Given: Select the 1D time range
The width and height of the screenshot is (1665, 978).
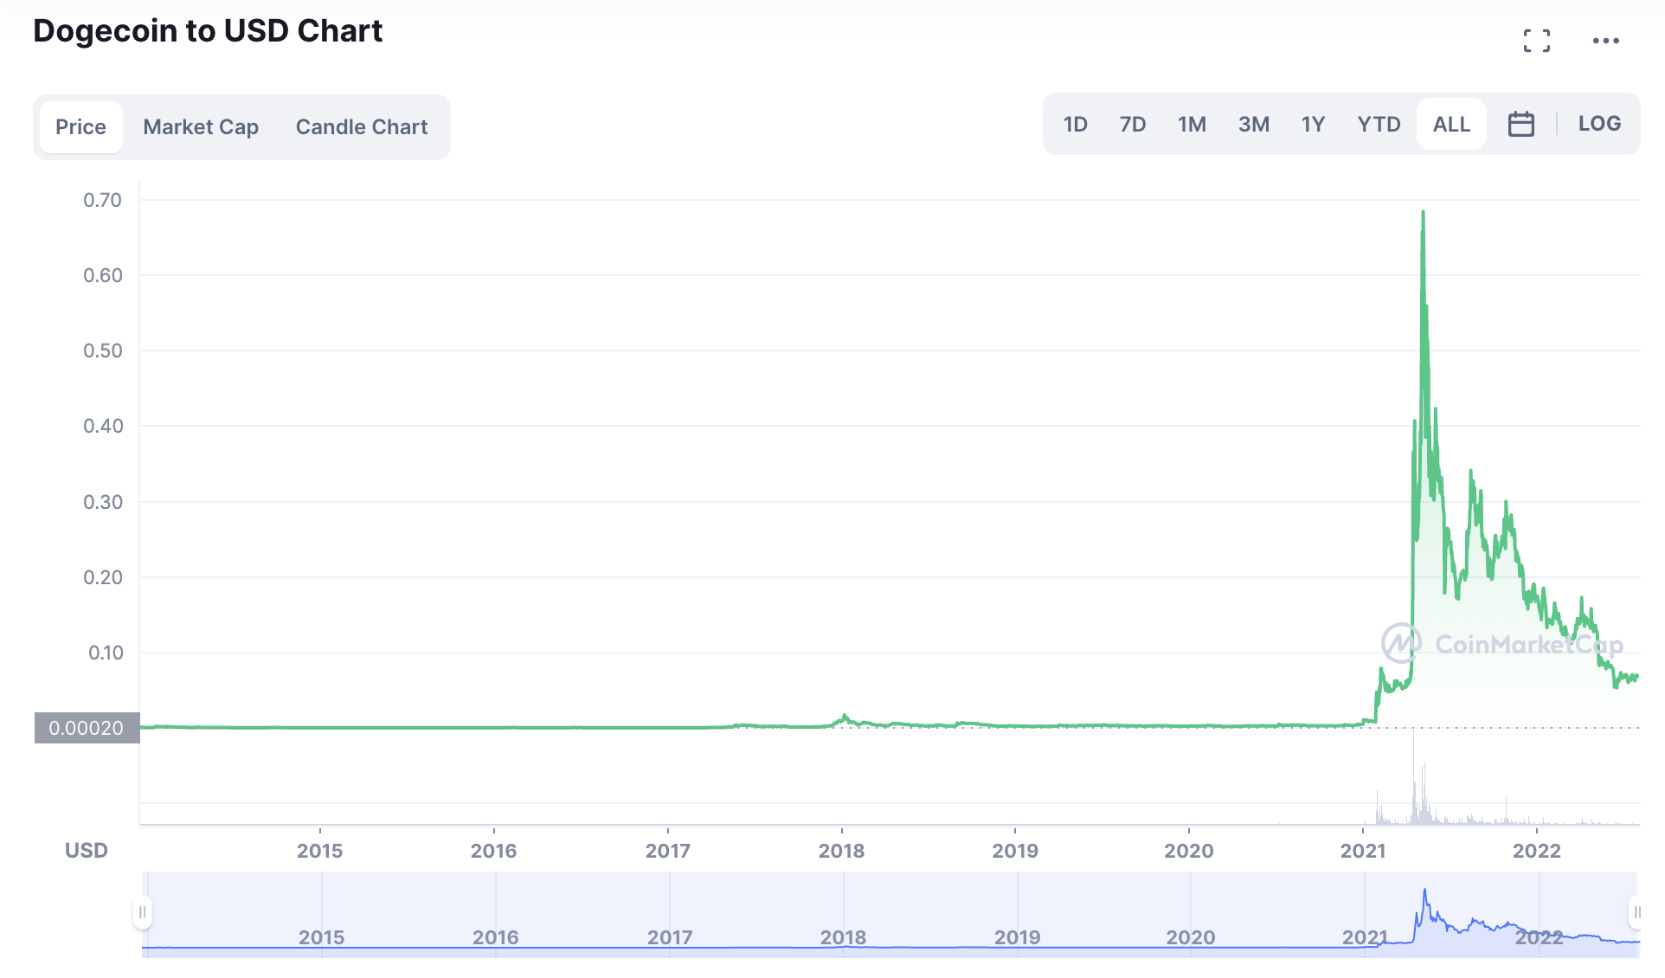Looking at the screenshot, I should (x=1075, y=124).
